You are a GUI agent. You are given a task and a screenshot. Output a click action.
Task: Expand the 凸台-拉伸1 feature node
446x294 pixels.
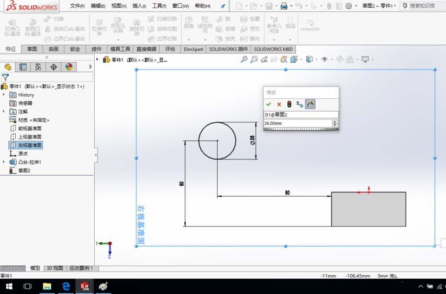click(x=5, y=162)
